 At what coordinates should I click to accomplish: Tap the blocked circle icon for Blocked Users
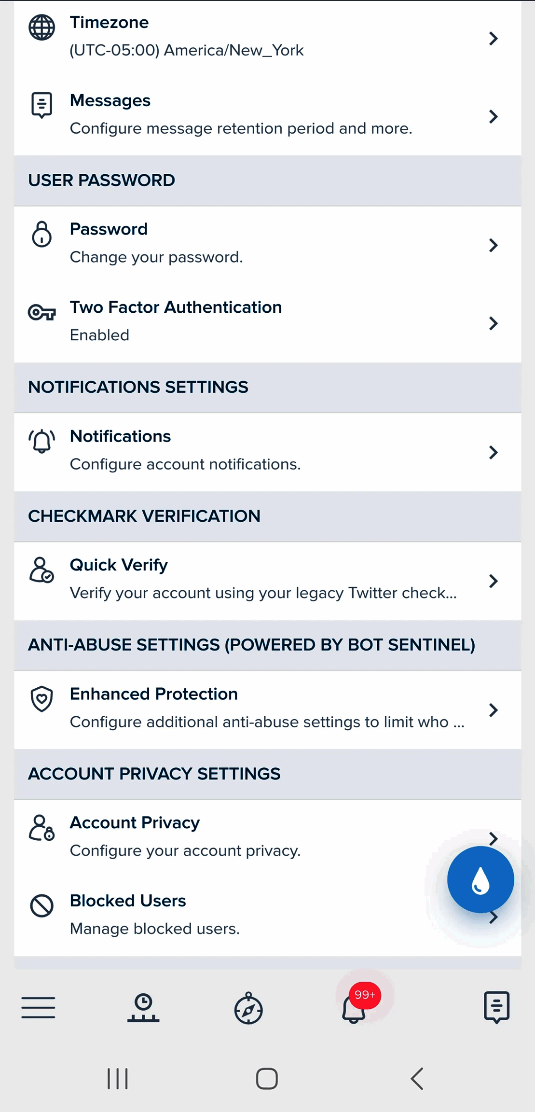[42, 905]
